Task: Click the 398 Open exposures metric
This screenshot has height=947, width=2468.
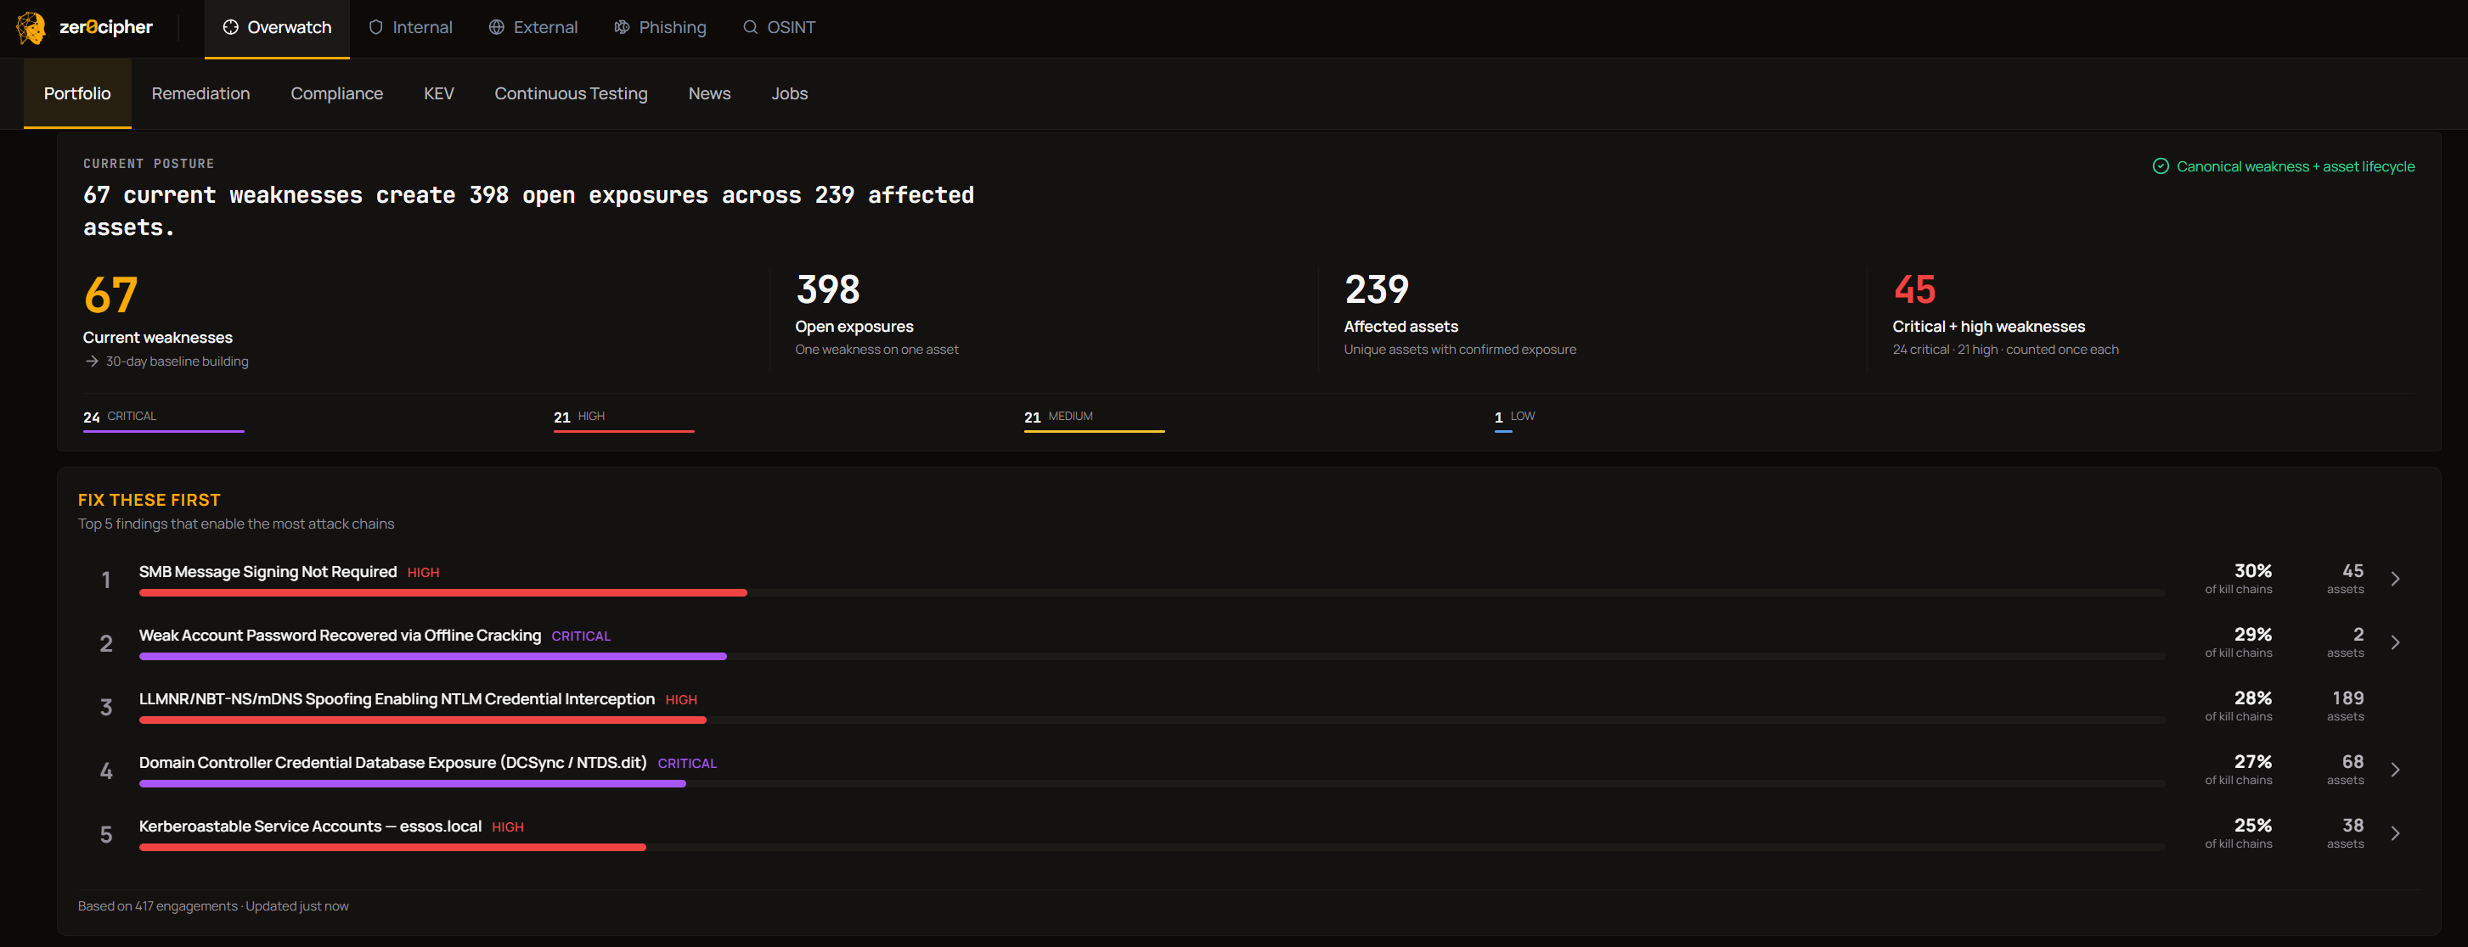Action: 876,314
